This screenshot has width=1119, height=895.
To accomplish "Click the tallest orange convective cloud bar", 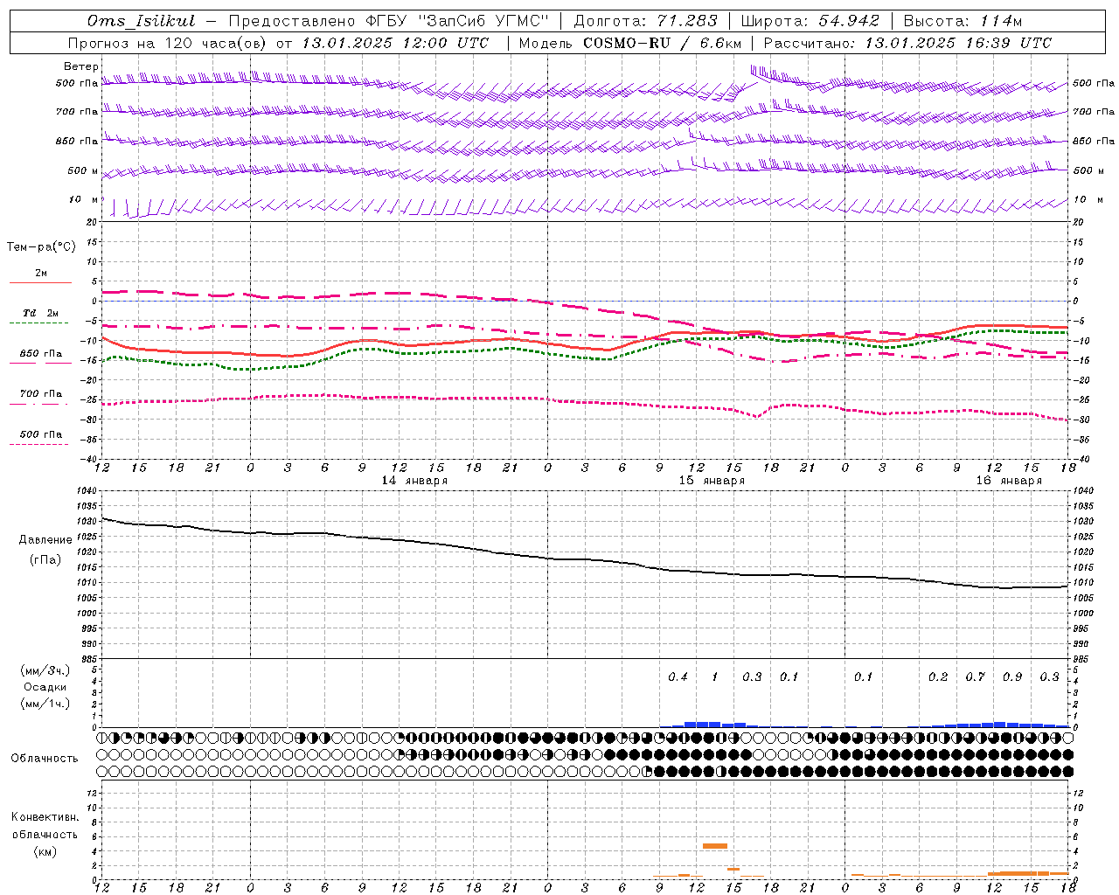I will 715,846.
